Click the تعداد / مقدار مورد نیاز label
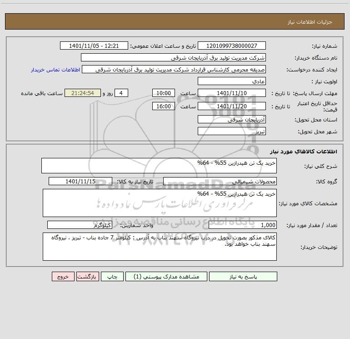350x339 pixels. click(312, 226)
